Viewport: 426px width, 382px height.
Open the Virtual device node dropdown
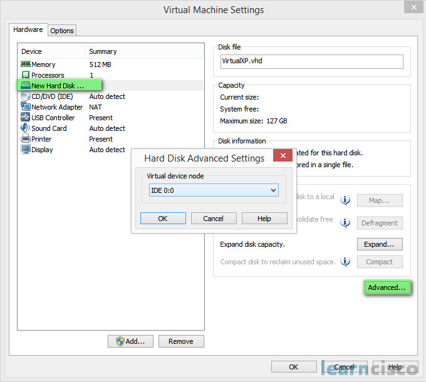coord(214,190)
